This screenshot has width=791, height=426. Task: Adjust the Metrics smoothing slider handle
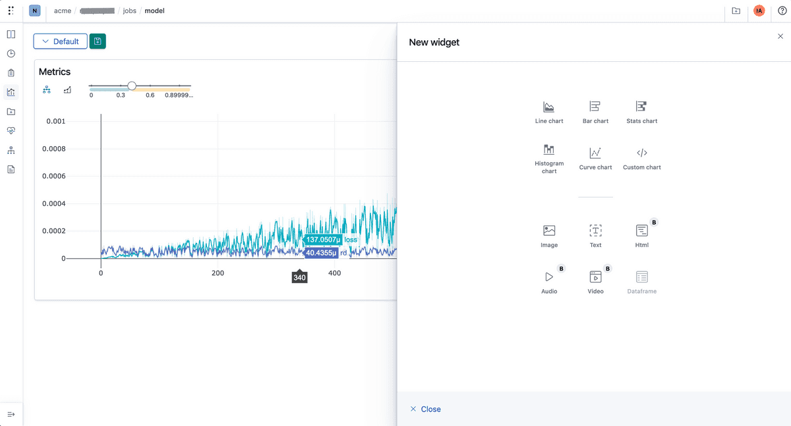click(132, 86)
